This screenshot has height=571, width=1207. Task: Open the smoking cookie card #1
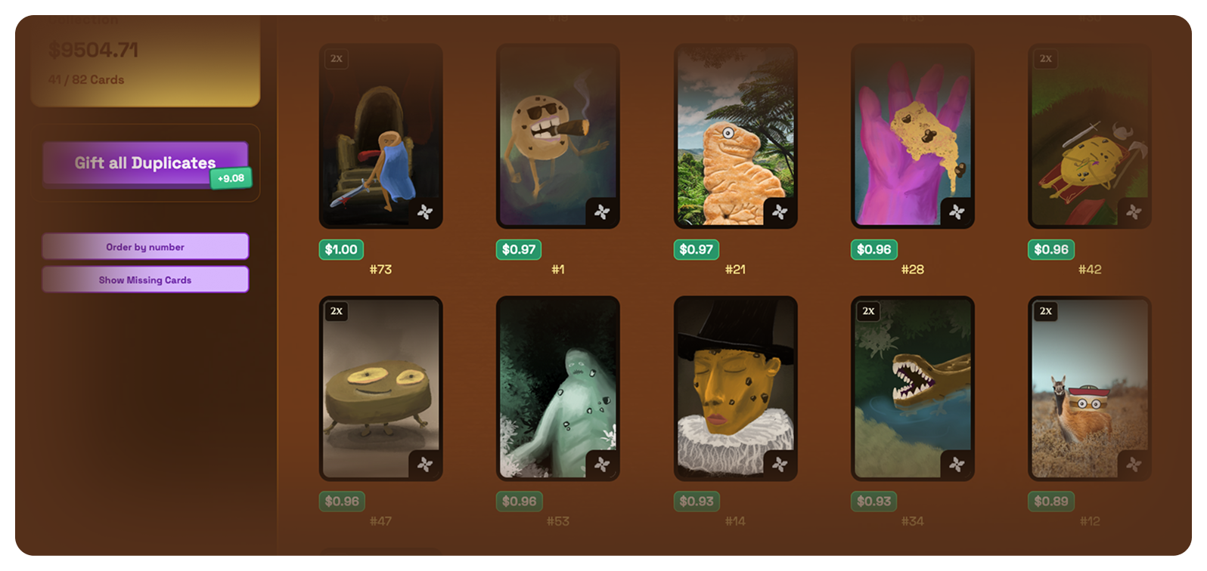click(x=558, y=136)
